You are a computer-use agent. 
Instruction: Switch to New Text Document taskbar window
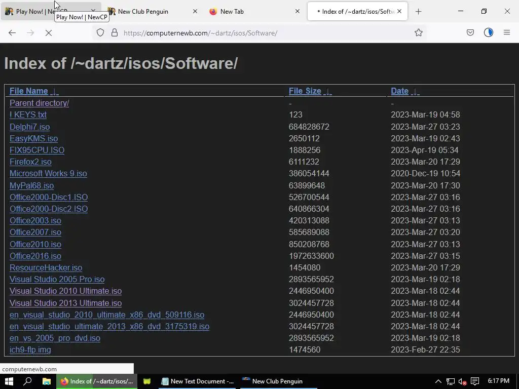[198, 381]
